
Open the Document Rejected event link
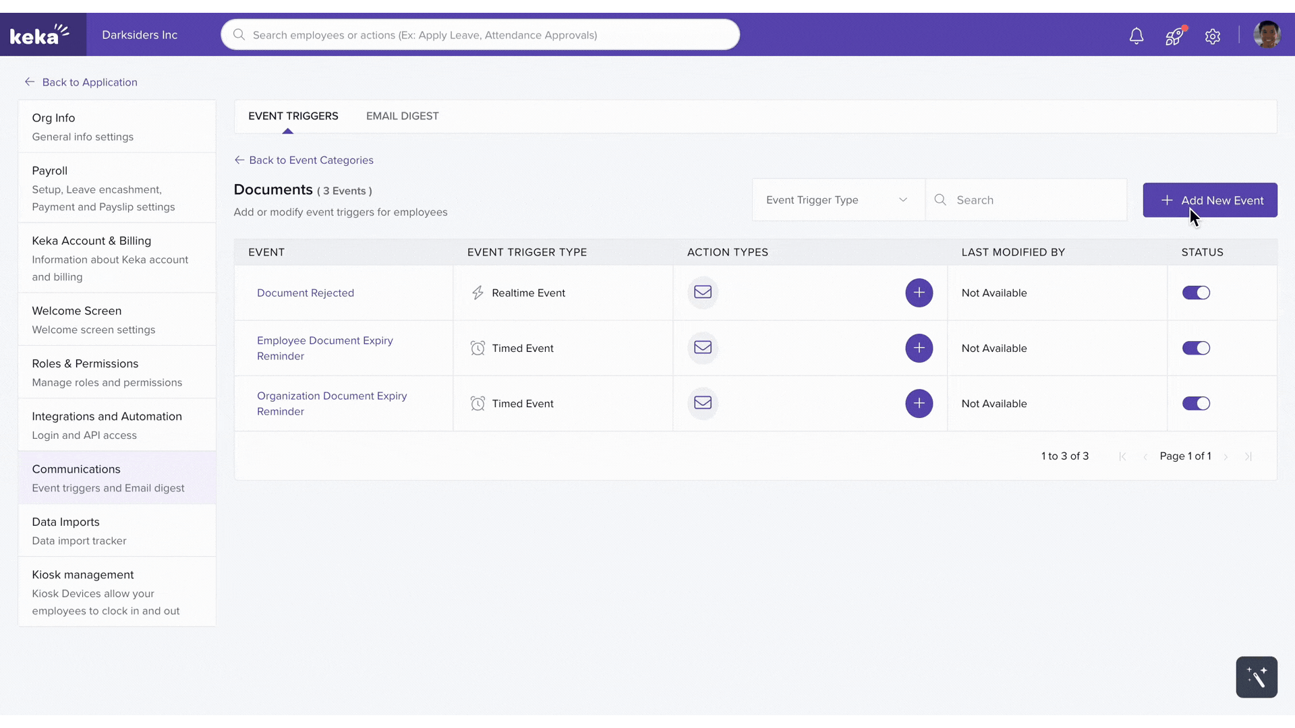click(305, 293)
